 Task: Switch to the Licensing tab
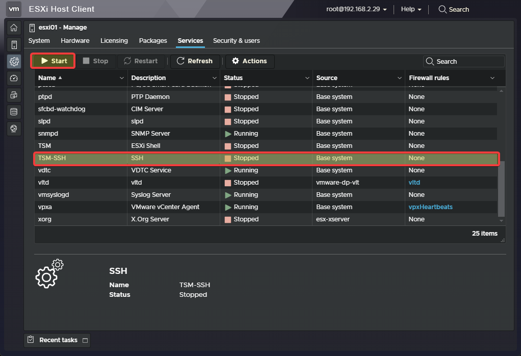tap(114, 41)
